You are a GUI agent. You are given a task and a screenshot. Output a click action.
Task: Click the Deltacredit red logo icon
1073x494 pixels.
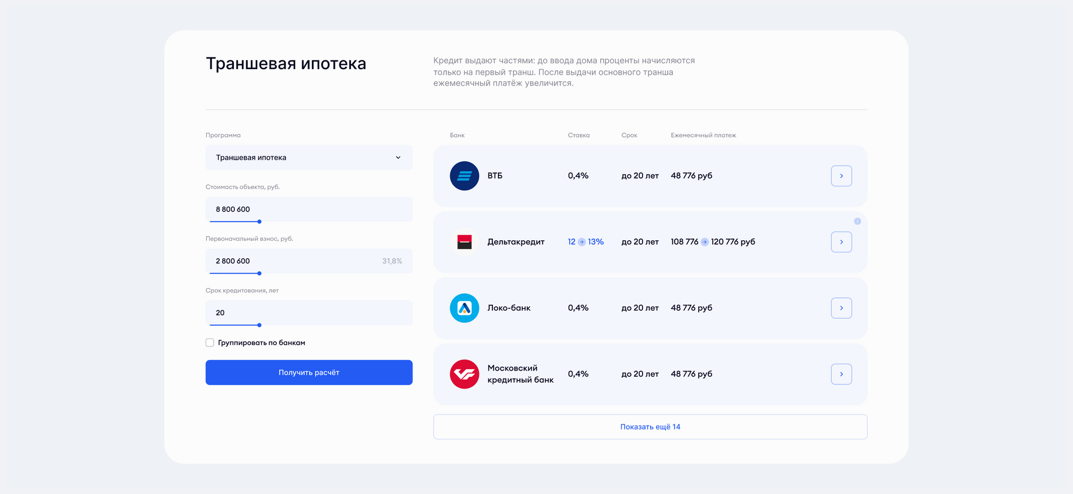(x=464, y=242)
